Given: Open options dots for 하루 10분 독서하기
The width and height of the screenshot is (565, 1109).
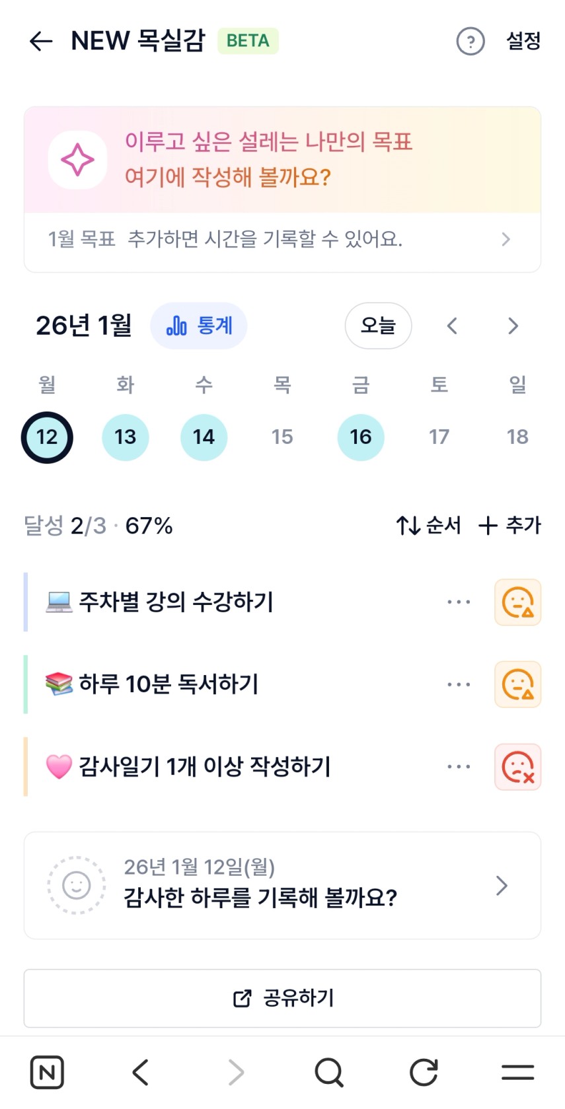Looking at the screenshot, I should 459,684.
